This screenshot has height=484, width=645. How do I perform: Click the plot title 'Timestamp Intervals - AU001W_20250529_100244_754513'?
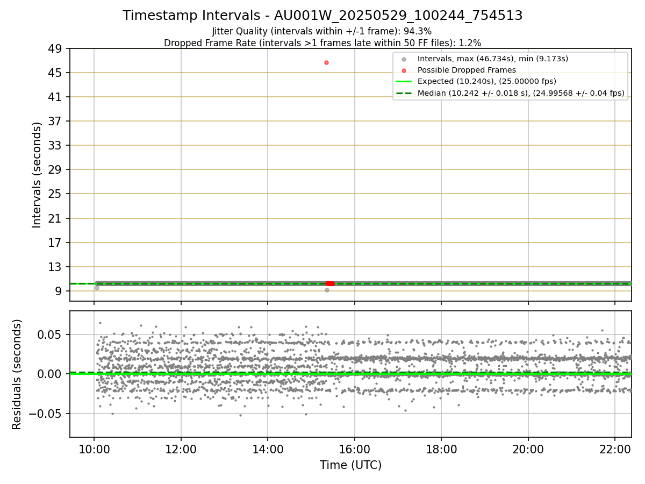322,16
